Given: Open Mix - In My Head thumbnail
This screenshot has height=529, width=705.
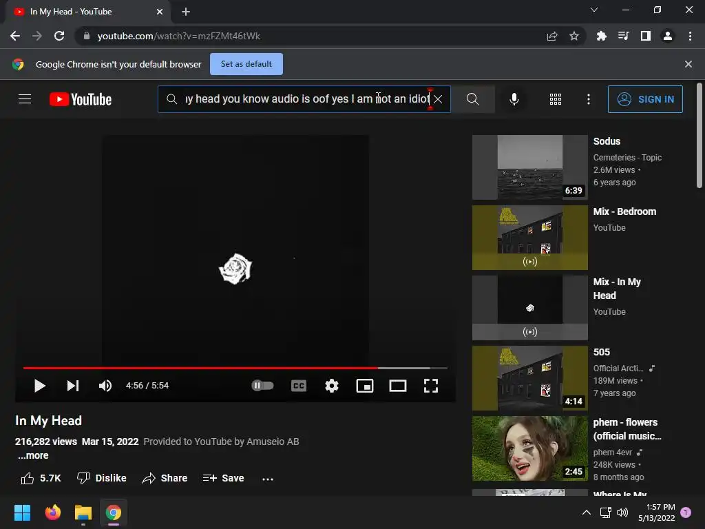Looking at the screenshot, I should [529, 308].
